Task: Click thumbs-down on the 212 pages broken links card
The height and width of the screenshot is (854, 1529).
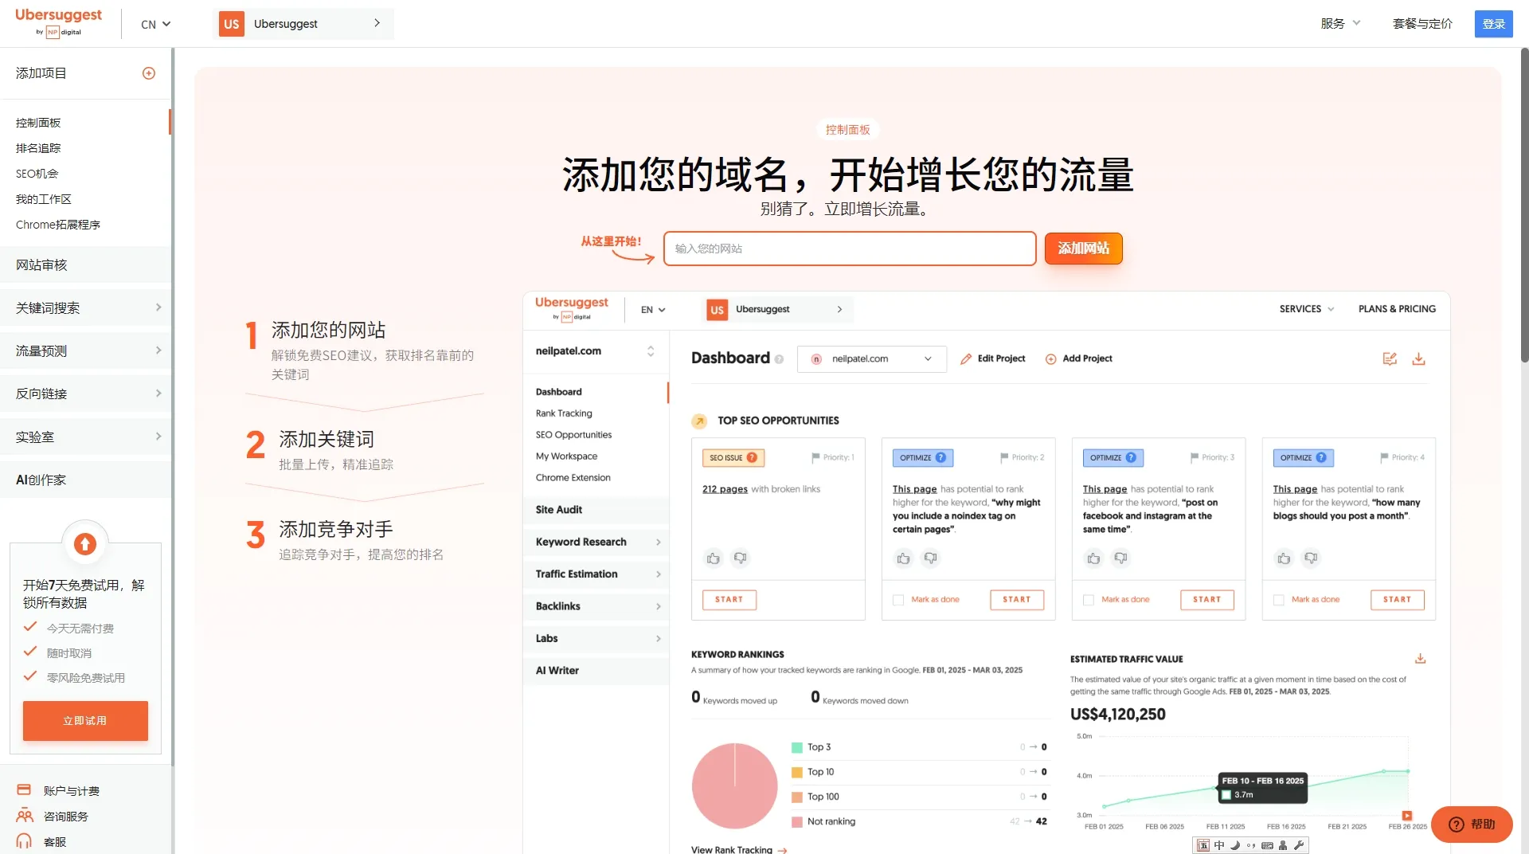Action: click(741, 558)
